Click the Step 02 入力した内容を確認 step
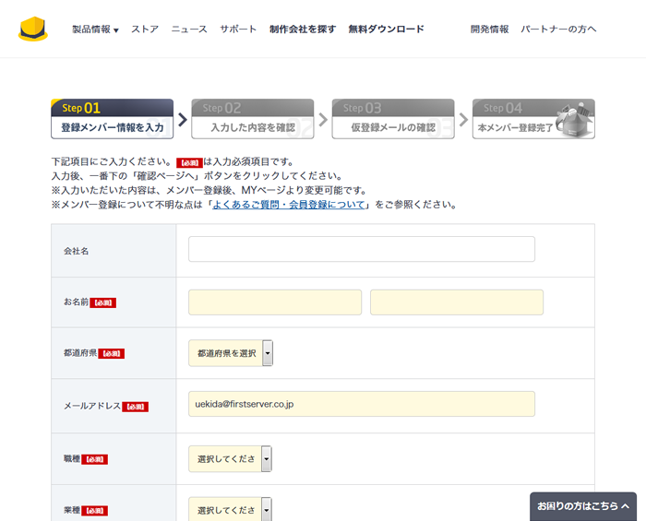This screenshot has height=521, width=646. tap(252, 119)
